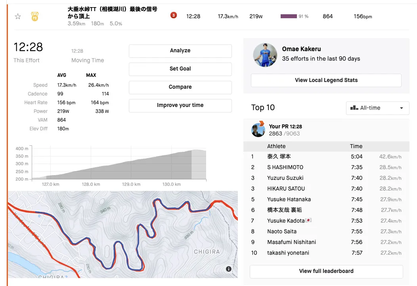Open the map info icon
The height and width of the screenshot is (286, 417).
229,269
